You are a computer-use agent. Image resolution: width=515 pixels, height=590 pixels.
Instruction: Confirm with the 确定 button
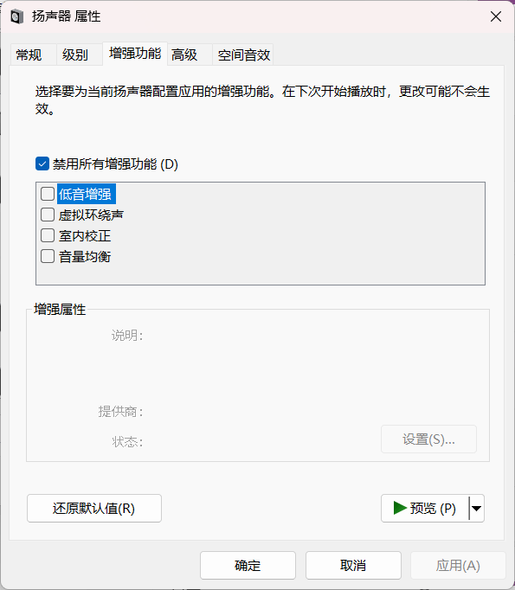tap(248, 565)
